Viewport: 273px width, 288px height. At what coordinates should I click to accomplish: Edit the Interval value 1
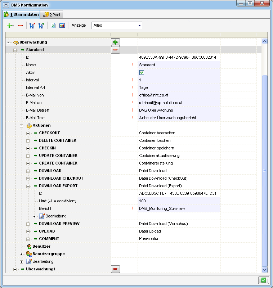[179, 80]
